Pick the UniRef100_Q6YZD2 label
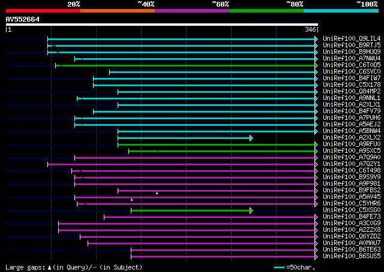Image resolution: width=384 pixels, height=272 pixels. point(352,237)
